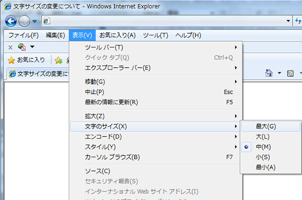The height and width of the screenshot is (200, 302).
Task: Click the お気に入り favorites star button
Action: [x=26, y=60]
